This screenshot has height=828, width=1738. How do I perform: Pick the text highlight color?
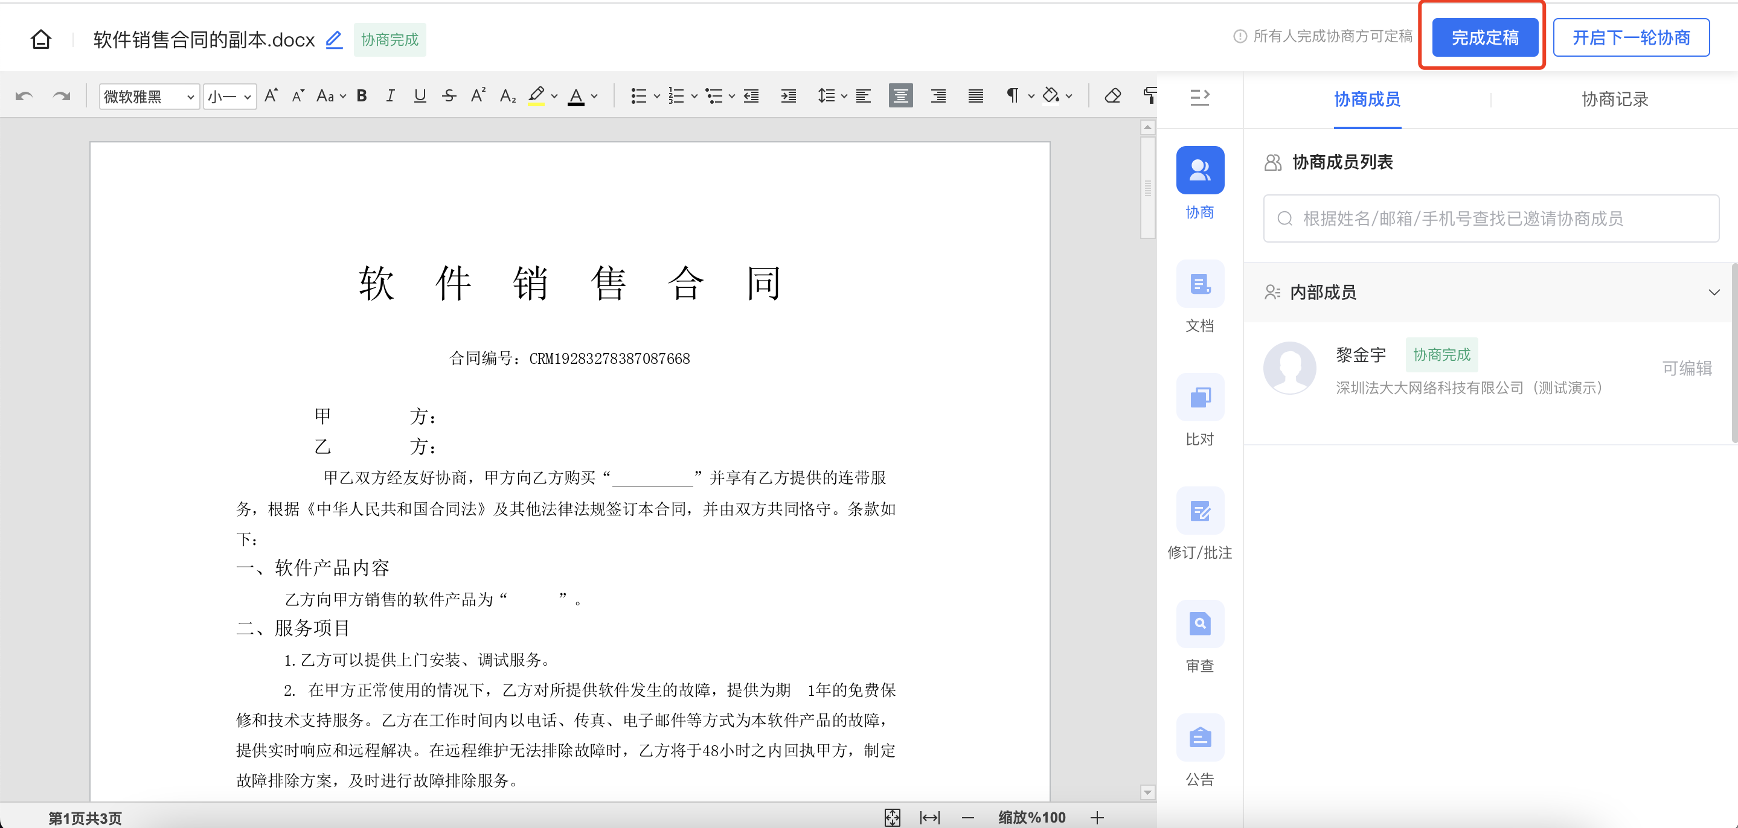pos(536,96)
